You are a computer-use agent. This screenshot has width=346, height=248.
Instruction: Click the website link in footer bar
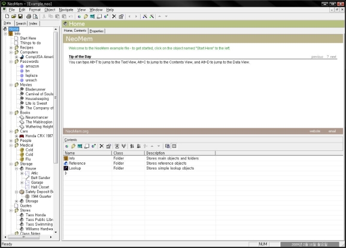tap(315, 131)
